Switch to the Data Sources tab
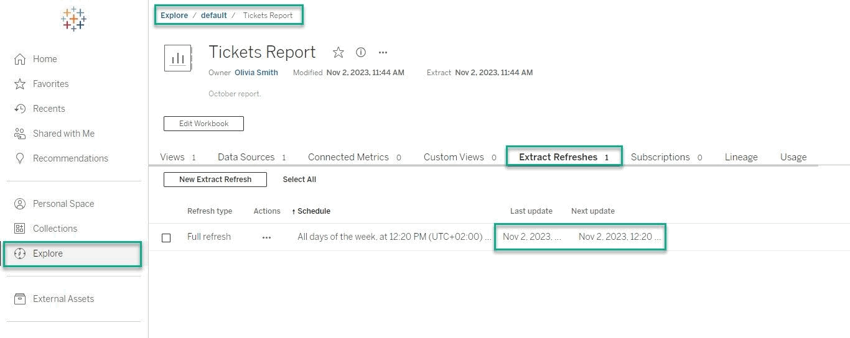This screenshot has width=850, height=338. pyautogui.click(x=246, y=157)
